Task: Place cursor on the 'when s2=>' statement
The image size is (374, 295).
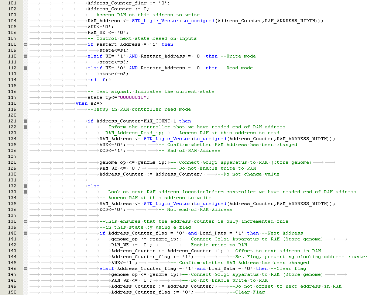Action: coord(89,103)
